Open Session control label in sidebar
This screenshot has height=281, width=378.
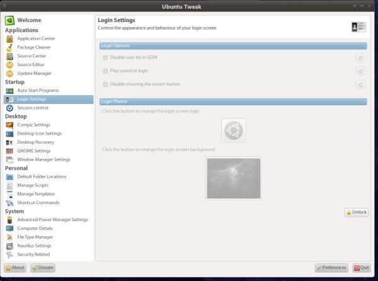tap(33, 108)
